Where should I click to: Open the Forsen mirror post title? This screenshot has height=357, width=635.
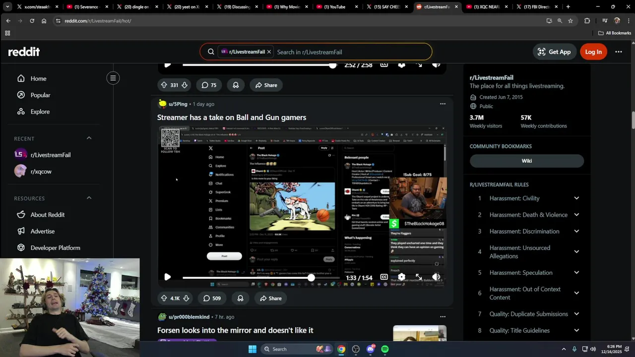click(235, 330)
